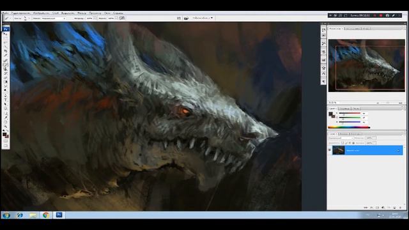Toggle lock position in Layers panel
409x230 pixels.
coord(350,143)
